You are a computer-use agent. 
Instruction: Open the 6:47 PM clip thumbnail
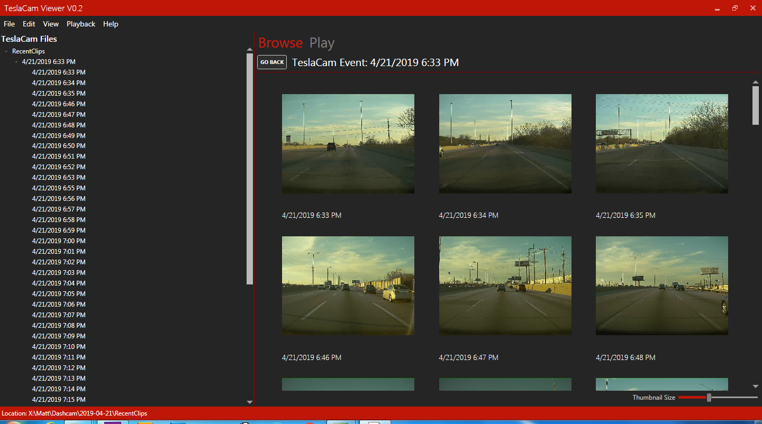pos(505,285)
